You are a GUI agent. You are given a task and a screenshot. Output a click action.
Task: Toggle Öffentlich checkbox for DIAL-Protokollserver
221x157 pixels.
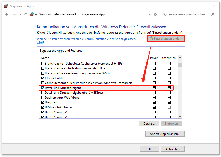click(x=169, y=107)
